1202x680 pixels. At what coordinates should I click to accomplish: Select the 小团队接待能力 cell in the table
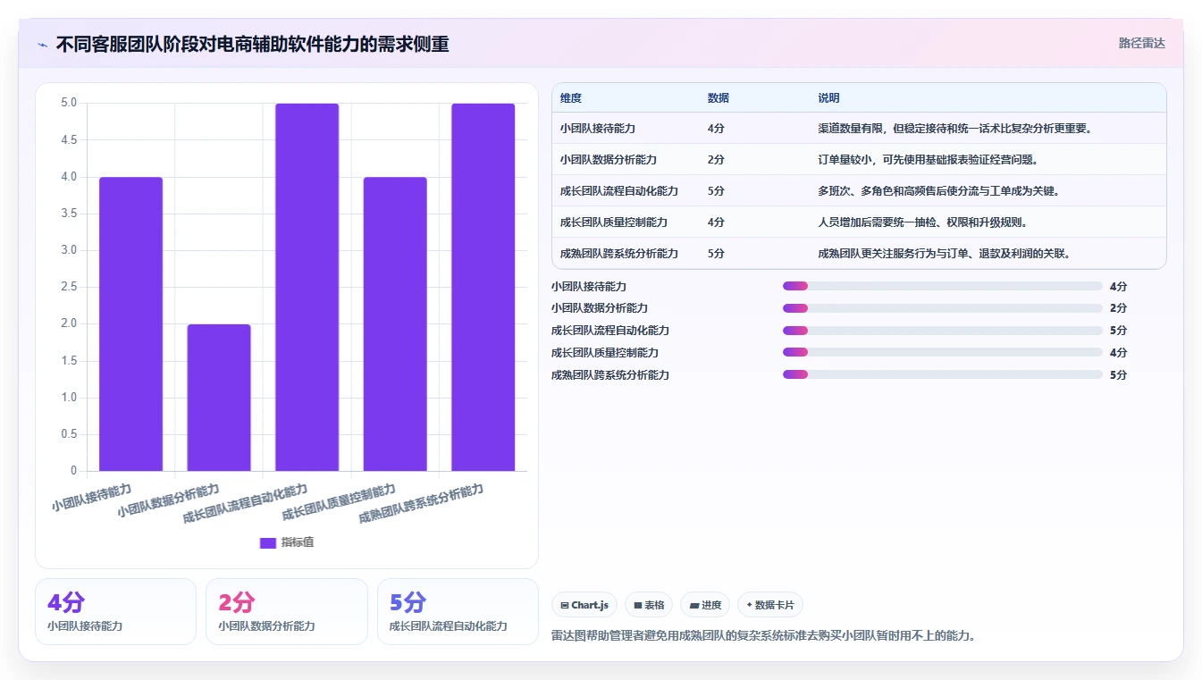pyautogui.click(x=598, y=129)
